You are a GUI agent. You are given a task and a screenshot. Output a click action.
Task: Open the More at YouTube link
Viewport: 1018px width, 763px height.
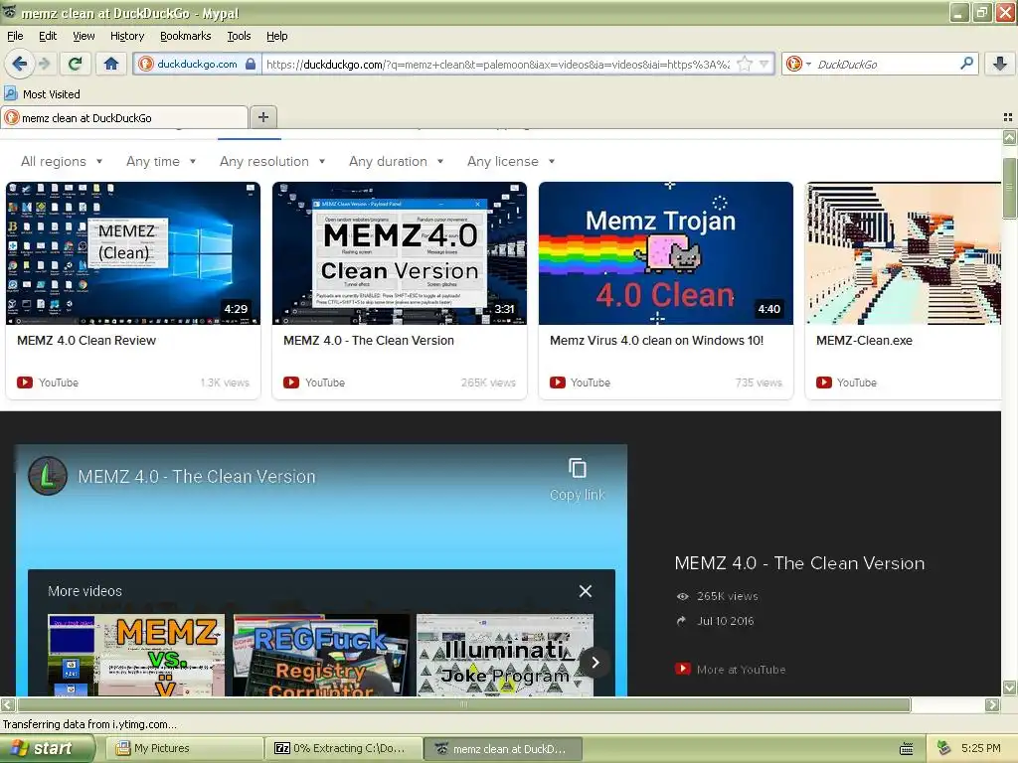coord(731,669)
